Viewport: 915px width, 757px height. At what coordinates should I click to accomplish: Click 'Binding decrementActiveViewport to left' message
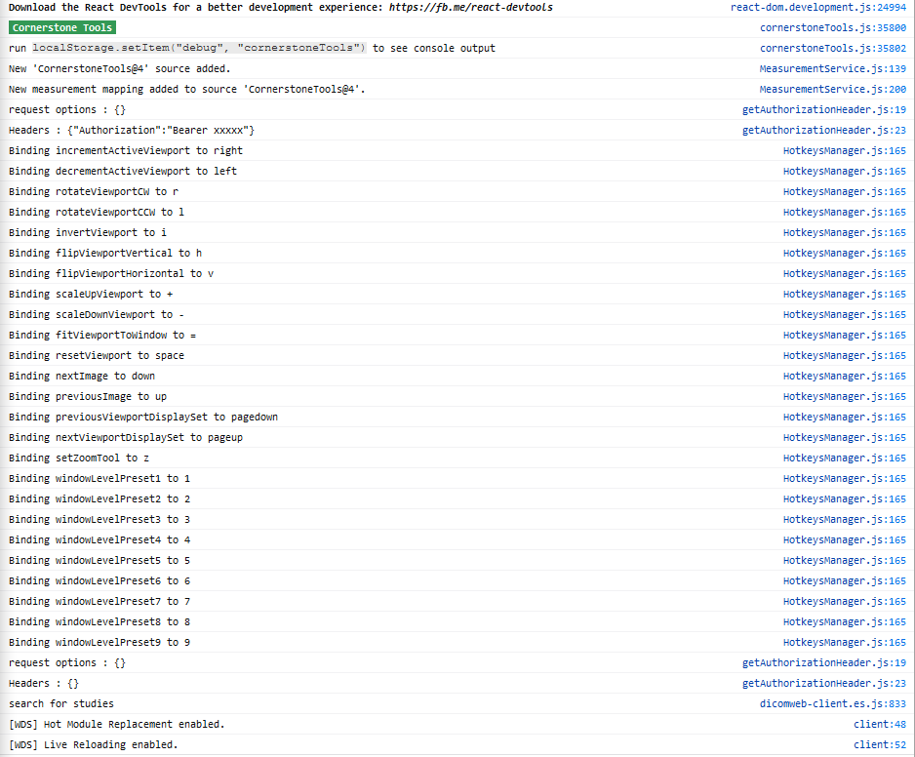tap(123, 171)
